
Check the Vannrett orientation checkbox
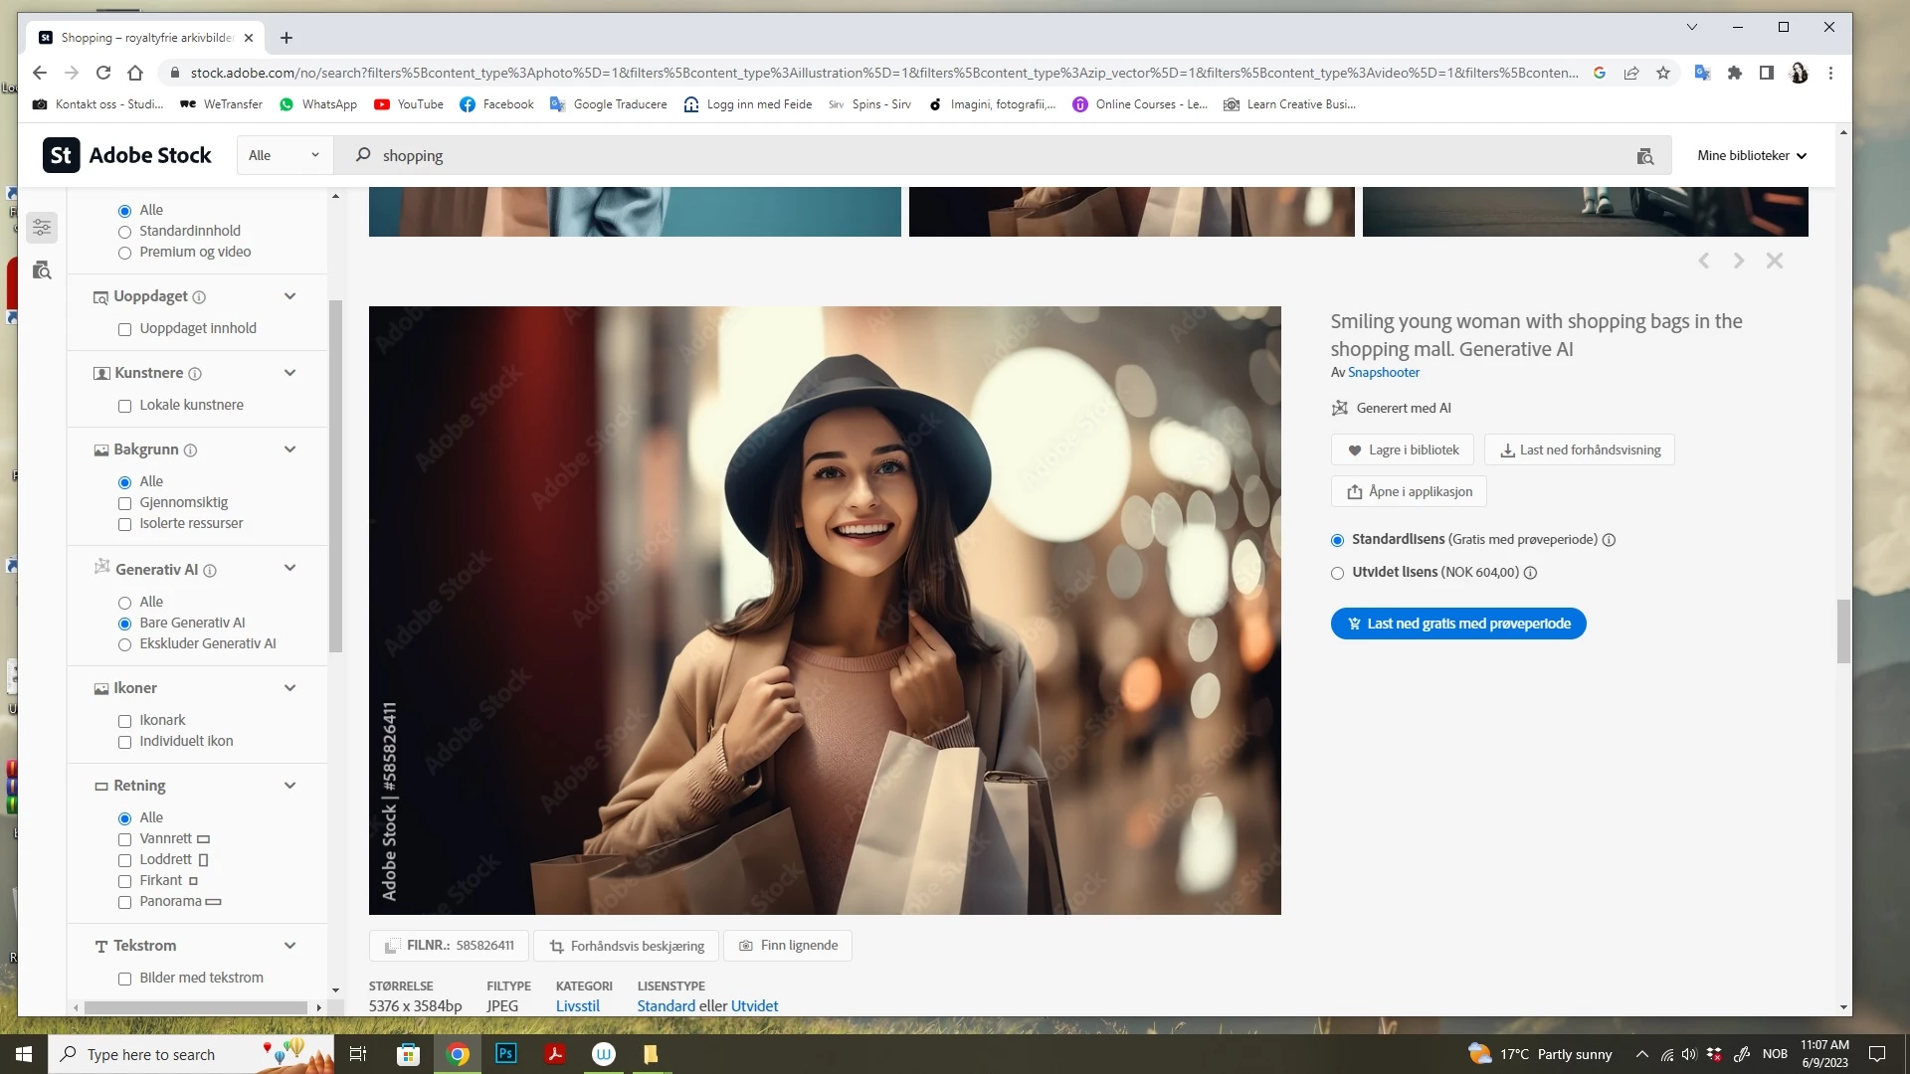pos(125,839)
